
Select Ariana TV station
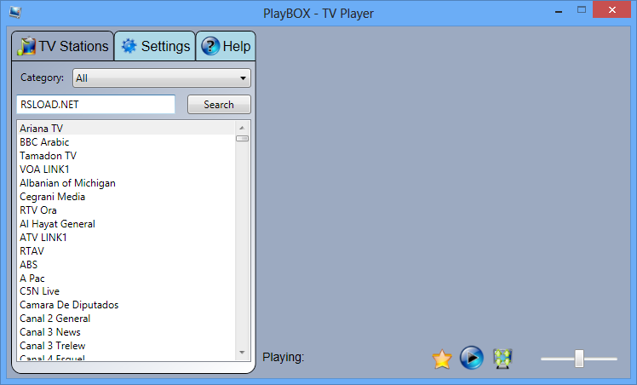click(126, 129)
